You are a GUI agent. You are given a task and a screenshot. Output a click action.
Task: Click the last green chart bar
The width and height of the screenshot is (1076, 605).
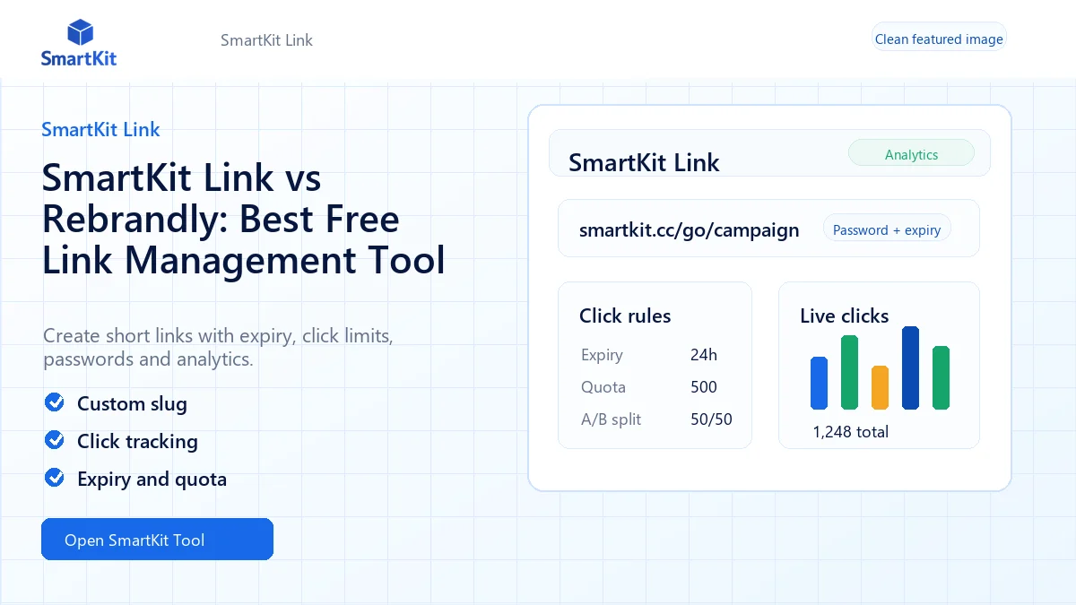941,377
